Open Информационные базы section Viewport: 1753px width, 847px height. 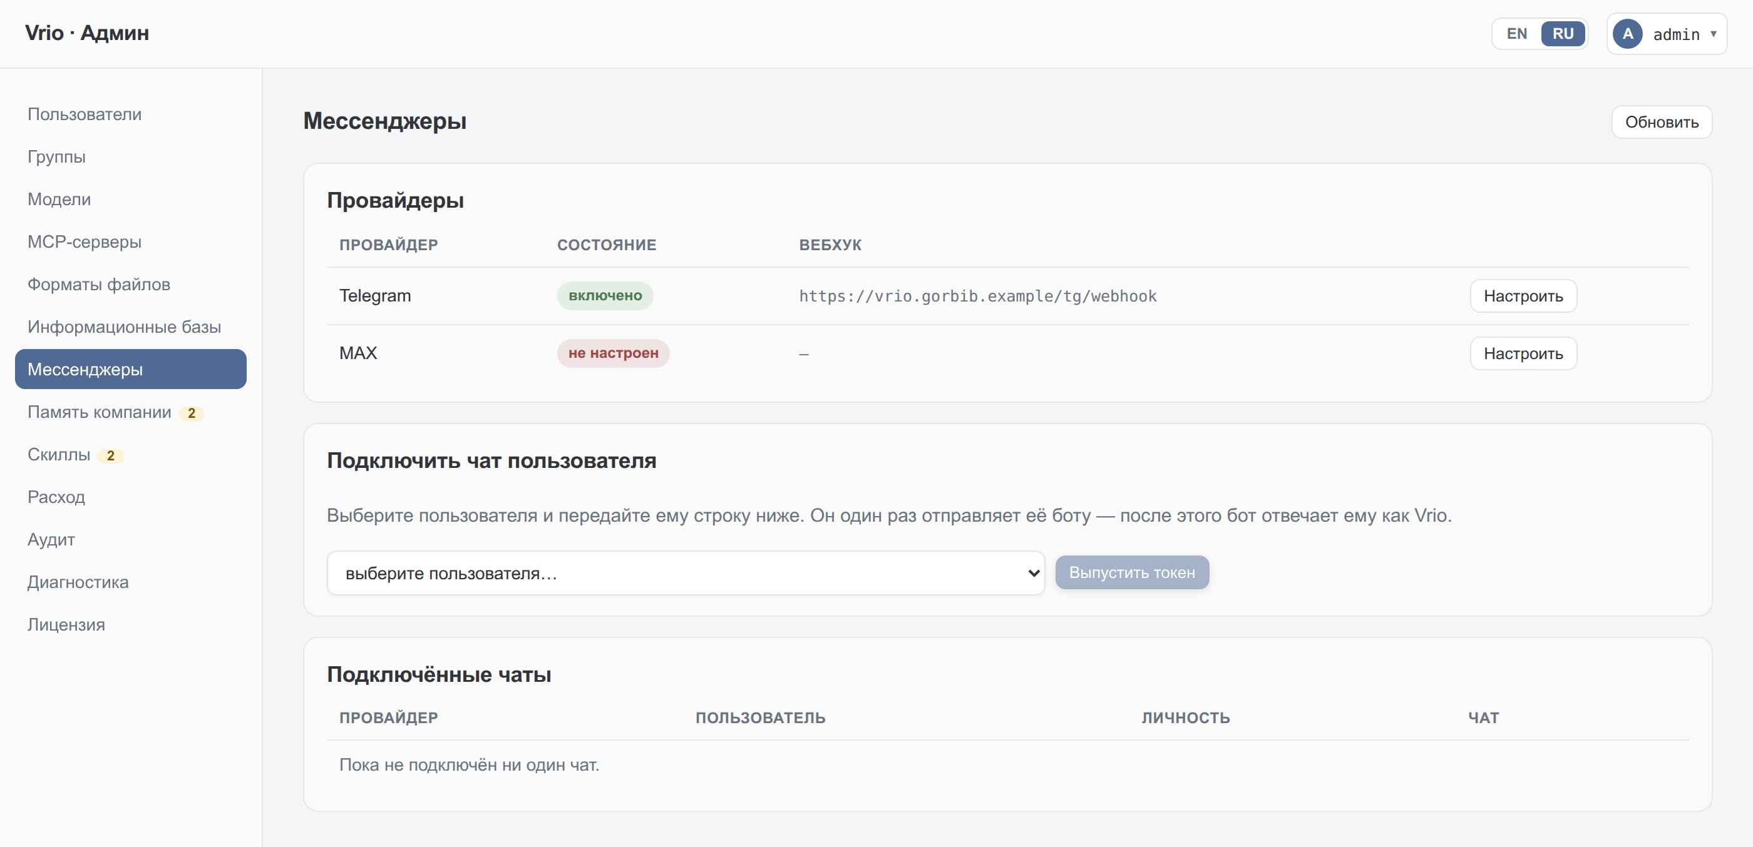[131, 327]
